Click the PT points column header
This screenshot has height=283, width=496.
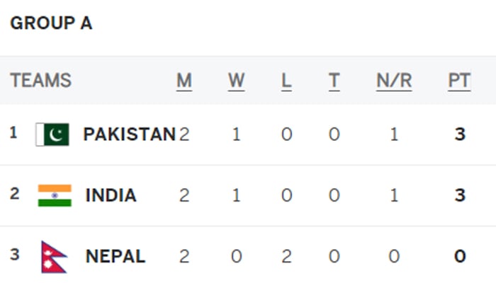tap(459, 81)
